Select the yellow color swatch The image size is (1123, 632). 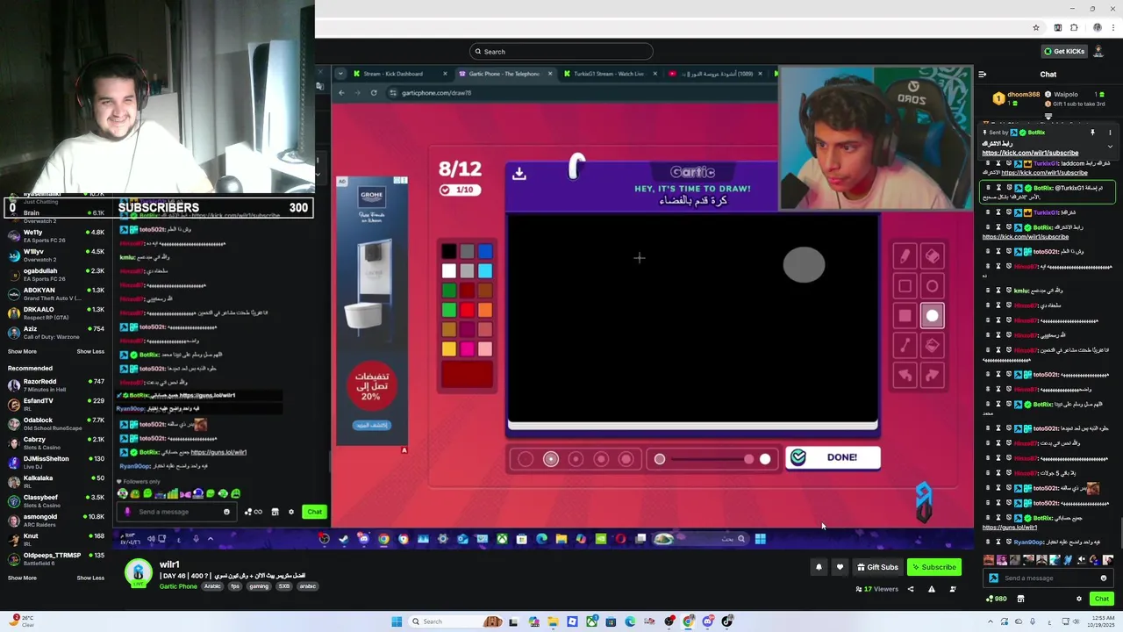pyautogui.click(x=448, y=348)
